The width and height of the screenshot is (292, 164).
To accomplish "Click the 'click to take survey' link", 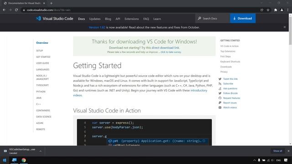I will point(171,52).
